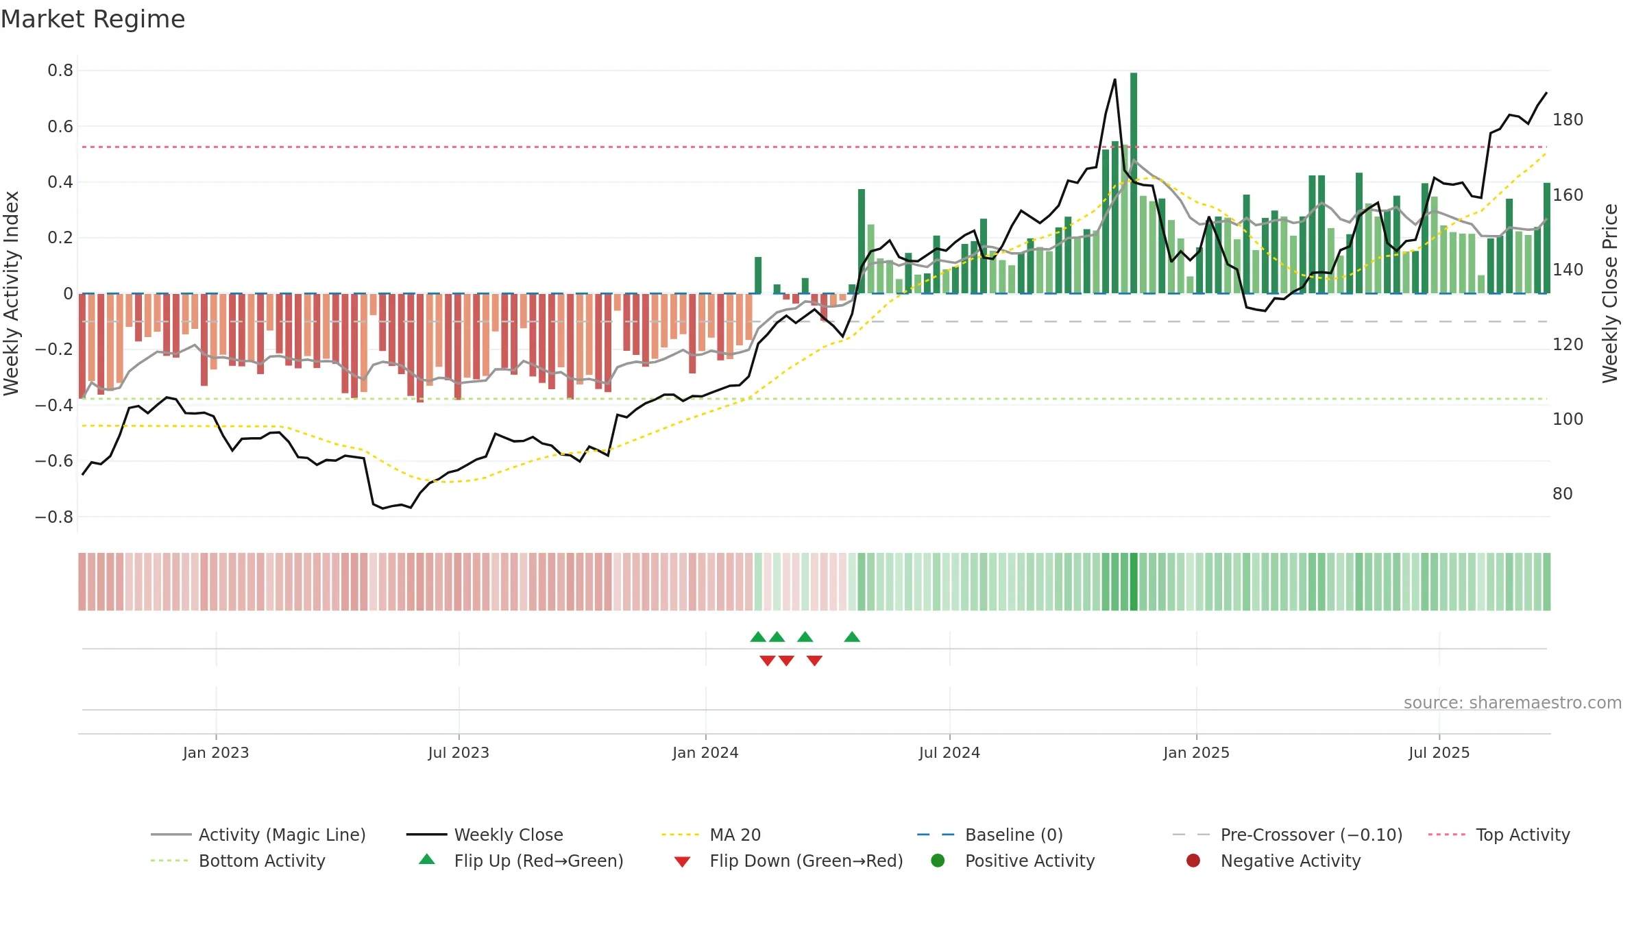Click the Negative Activity legend entry
1645x925 pixels.
(1274, 861)
